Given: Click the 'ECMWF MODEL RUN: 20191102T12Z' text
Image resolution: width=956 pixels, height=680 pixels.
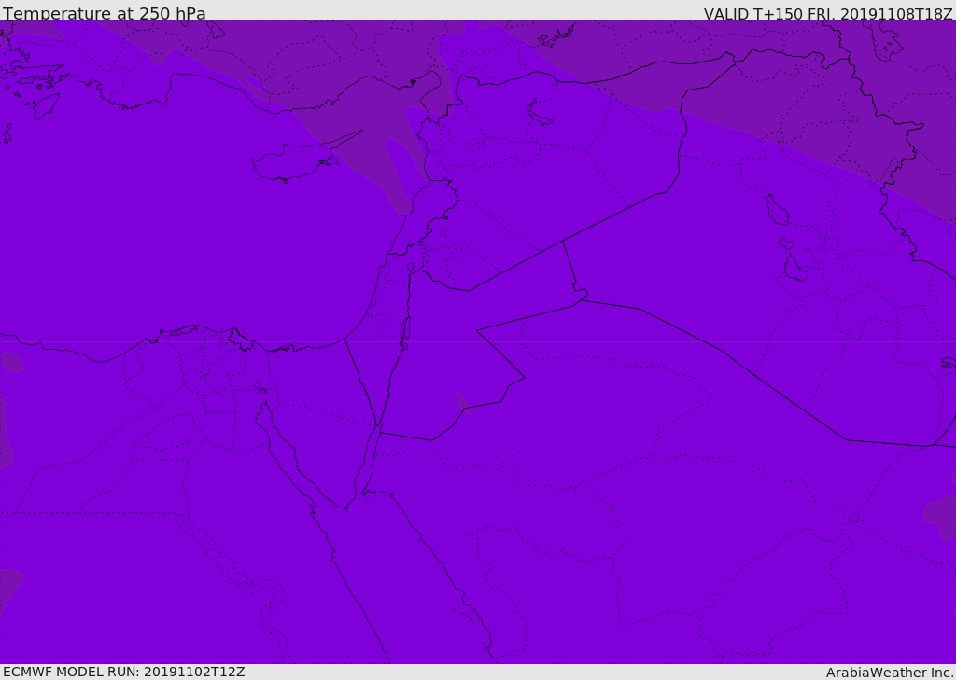Looking at the screenshot, I should pyautogui.click(x=124, y=672).
